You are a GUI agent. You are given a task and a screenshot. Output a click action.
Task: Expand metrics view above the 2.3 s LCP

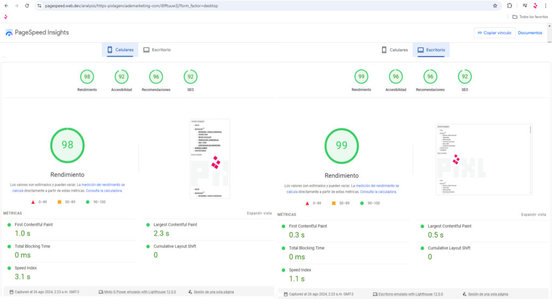coord(259,213)
